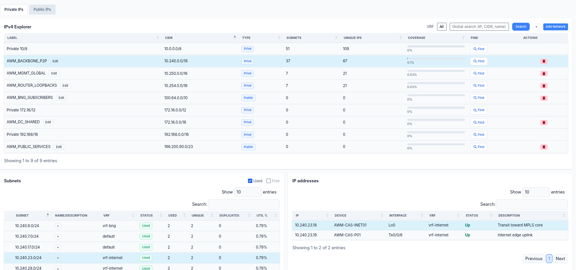This screenshot has height=270, width=576.
Task: Sort networks by UNIQUE IPS column
Action: point(372,38)
